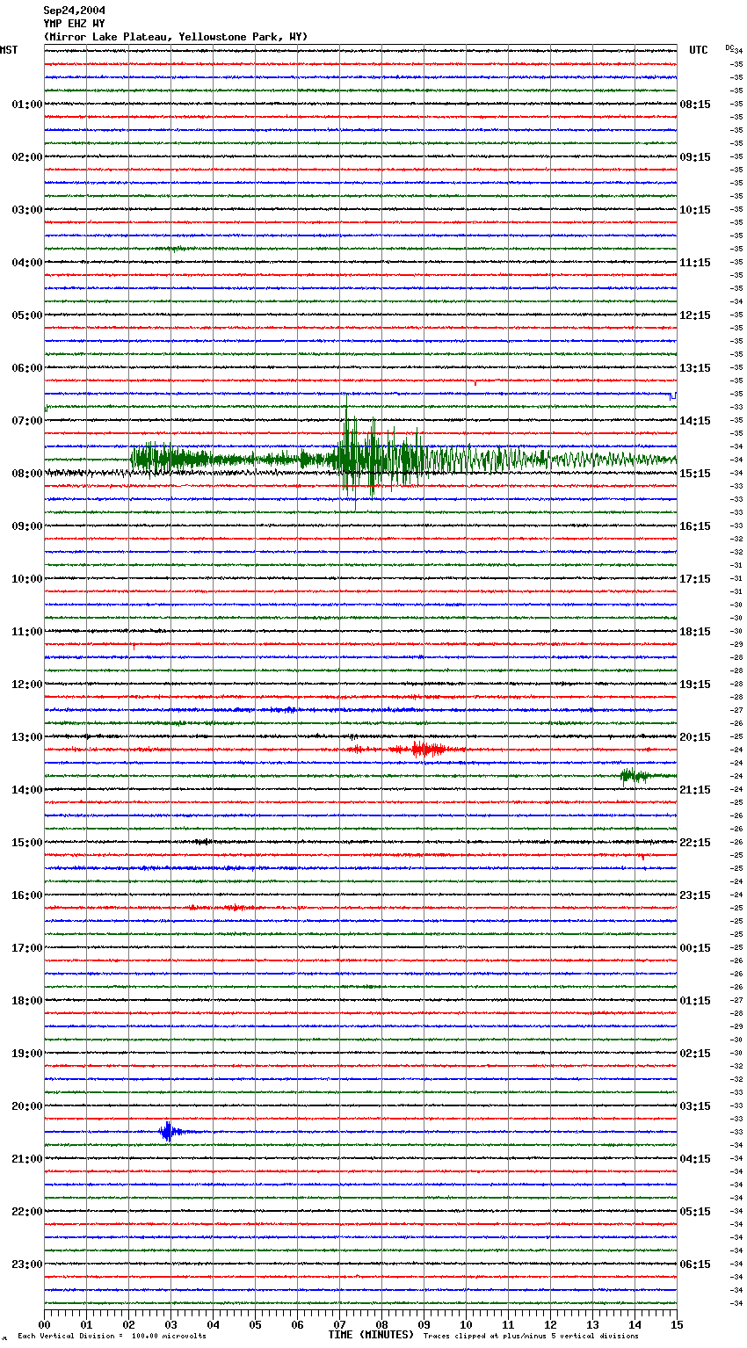Click the 04:00 MST time label
747x1348 pixels.
coord(26,263)
